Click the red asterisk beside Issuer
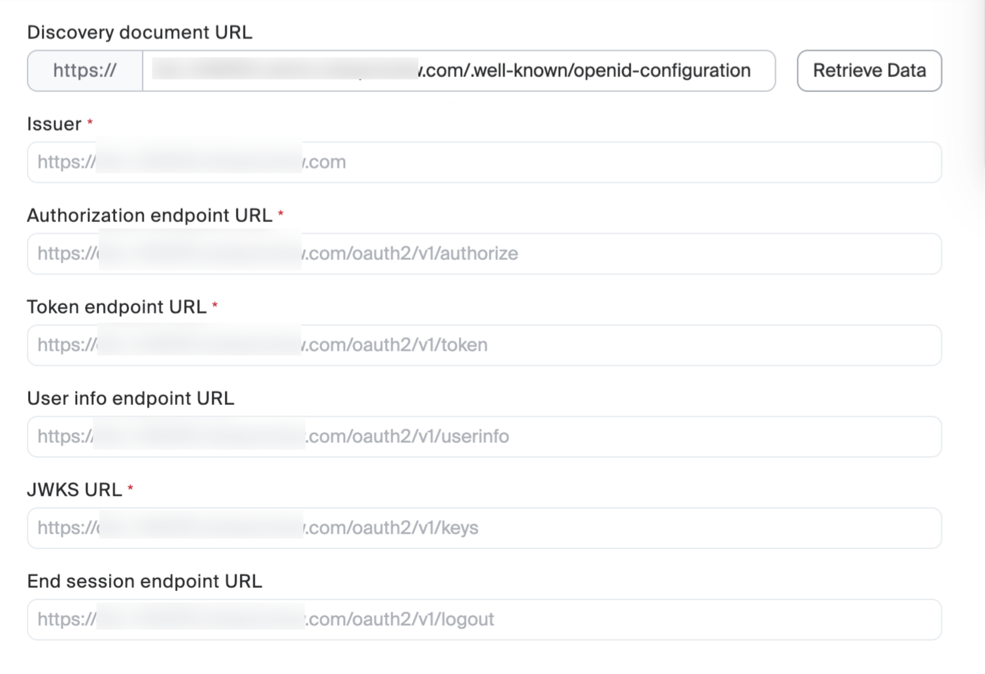Image resolution: width=985 pixels, height=674 pixels. (90, 122)
